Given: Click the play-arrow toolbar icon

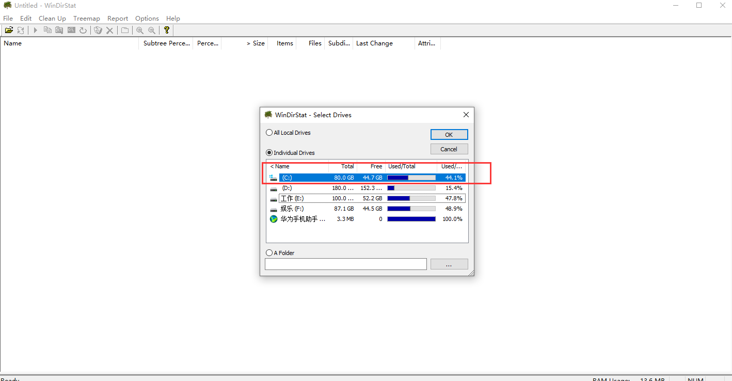Looking at the screenshot, I should (36, 30).
